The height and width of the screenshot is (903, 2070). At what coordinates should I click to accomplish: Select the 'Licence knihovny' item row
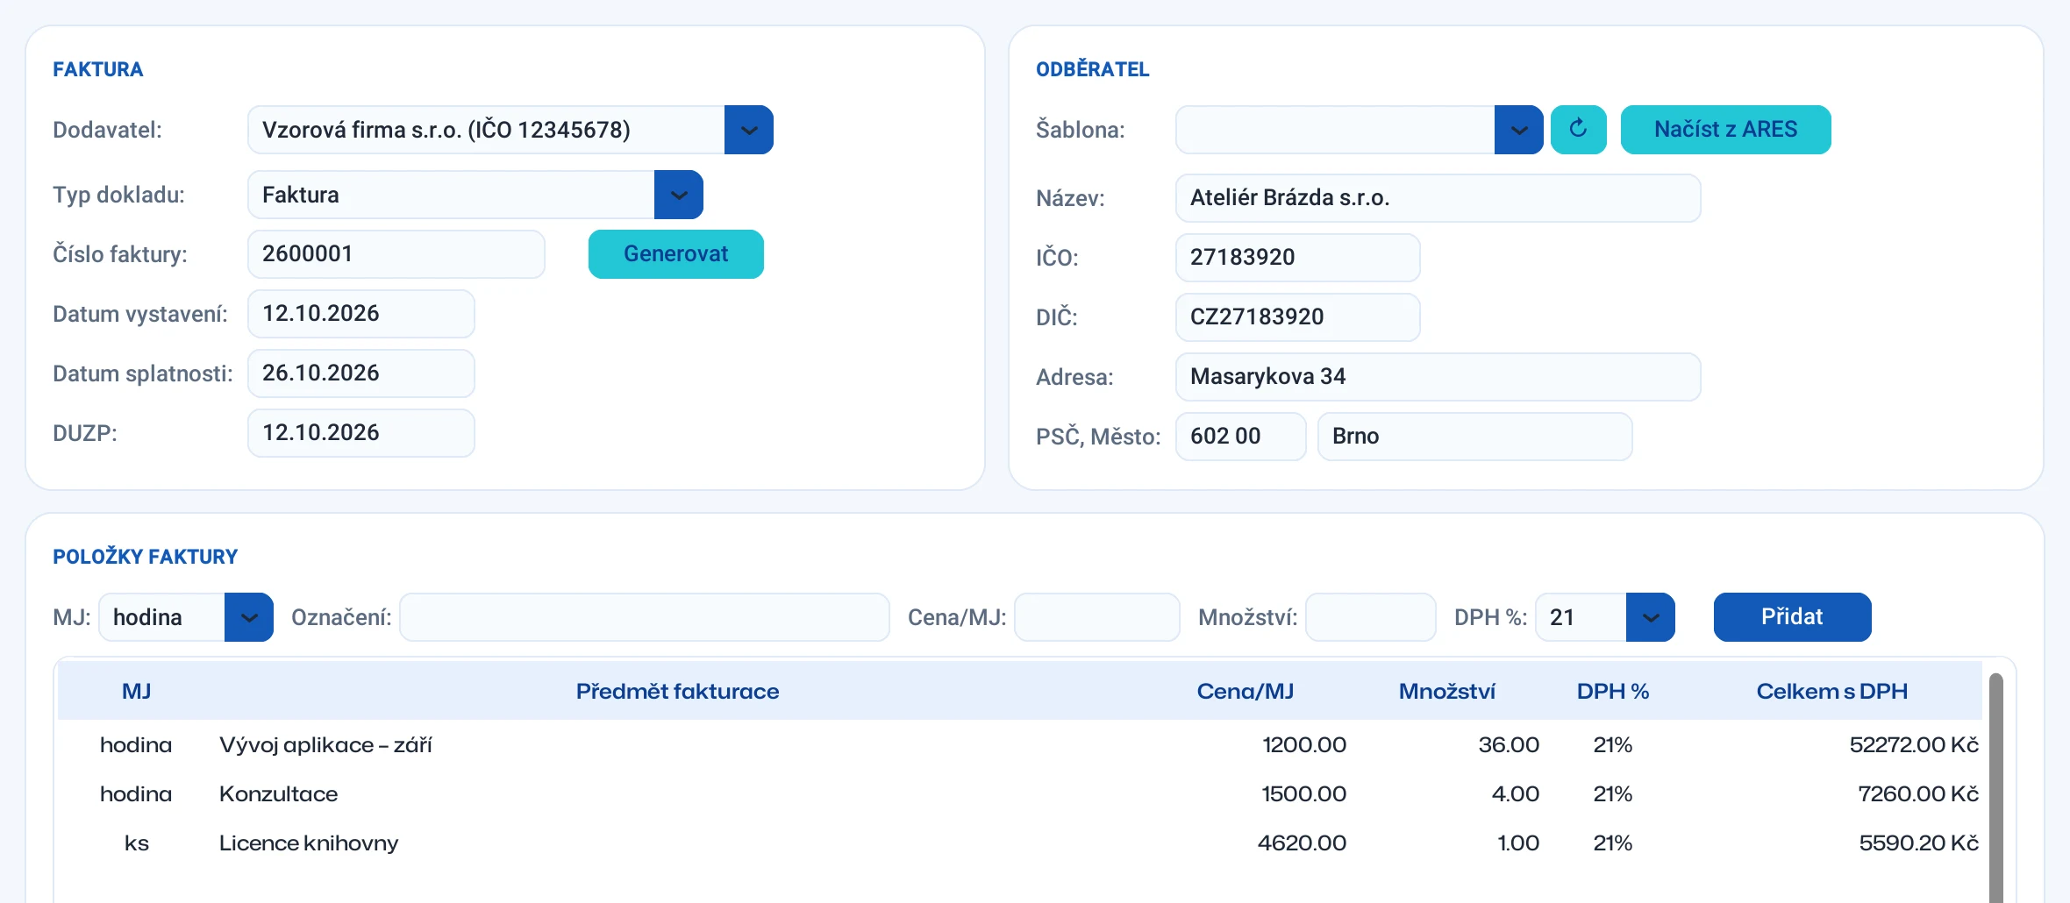coord(1019,843)
